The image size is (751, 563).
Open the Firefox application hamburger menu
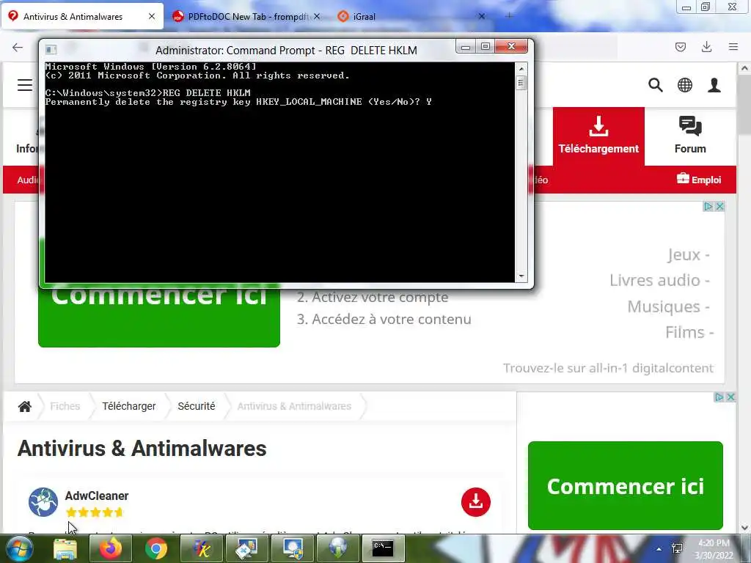733,47
